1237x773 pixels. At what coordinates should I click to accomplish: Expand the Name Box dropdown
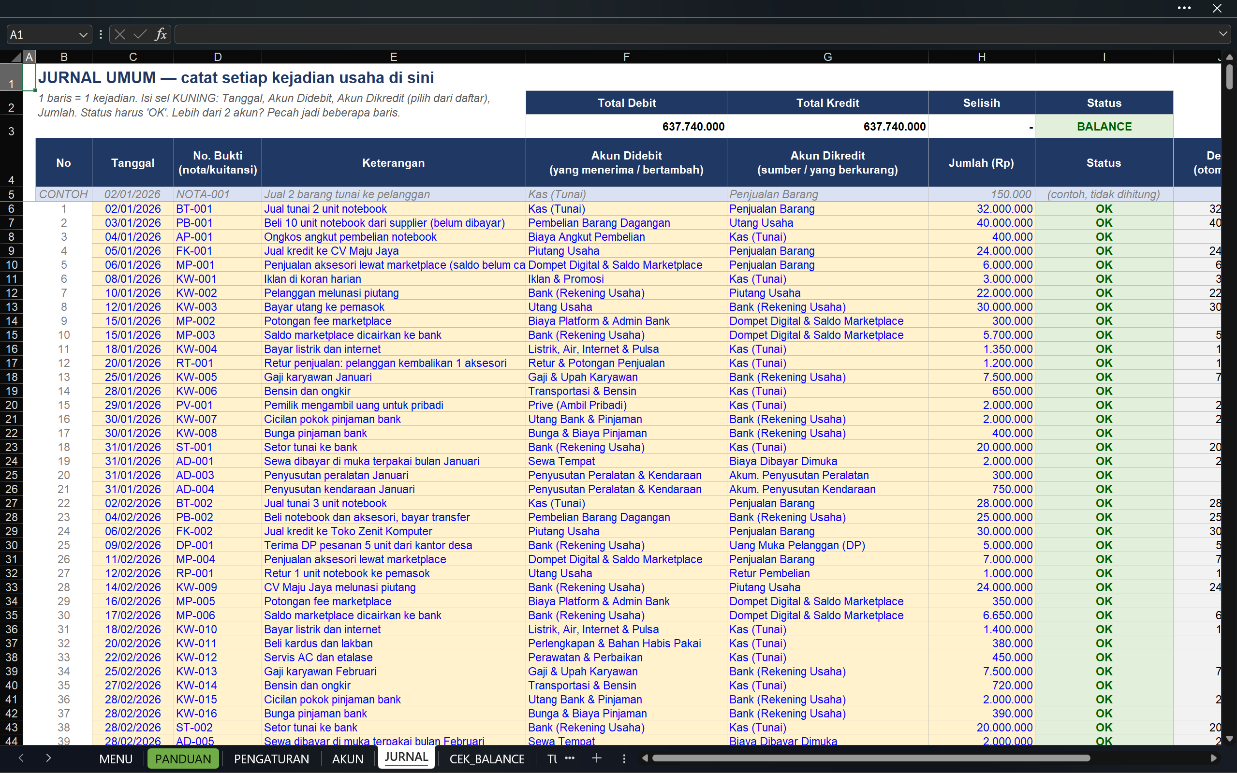click(x=83, y=34)
